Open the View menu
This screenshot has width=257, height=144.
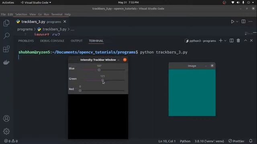click(33, 14)
